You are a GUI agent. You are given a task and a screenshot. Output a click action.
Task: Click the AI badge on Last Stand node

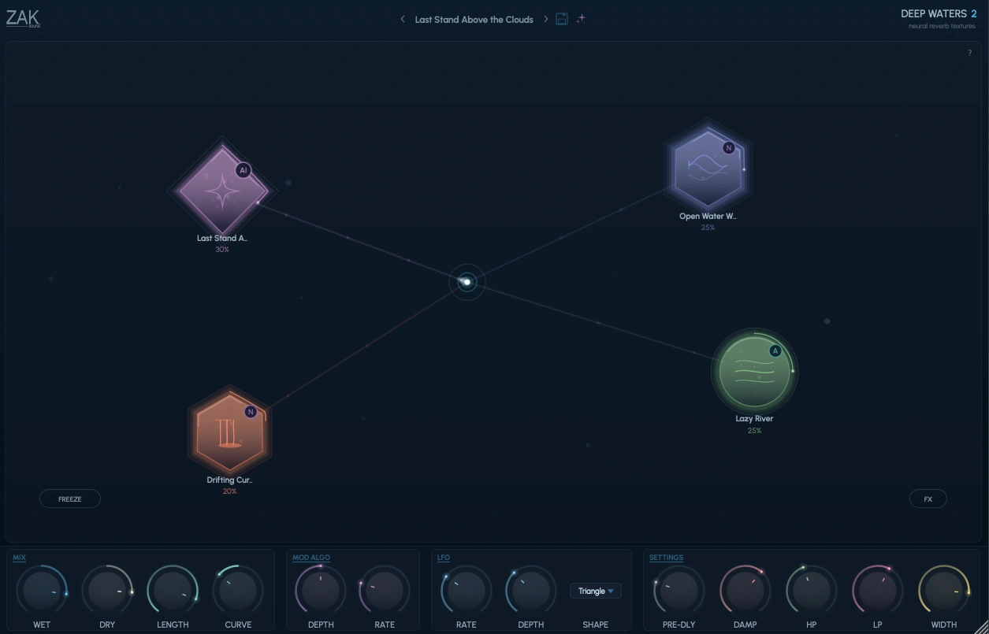coord(243,170)
